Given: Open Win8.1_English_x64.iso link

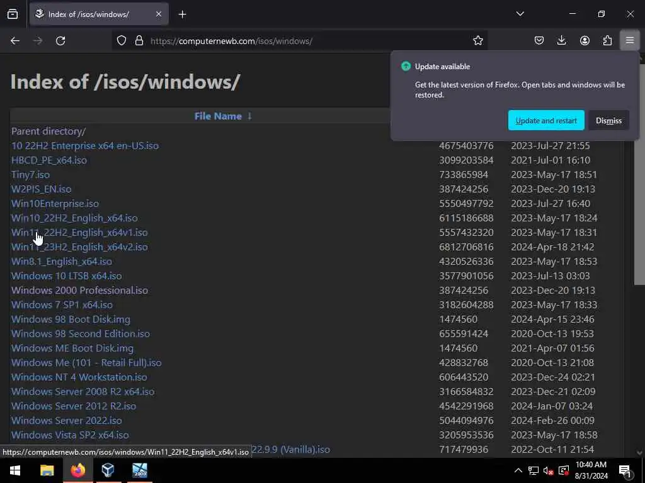Looking at the screenshot, I should pos(62,261).
